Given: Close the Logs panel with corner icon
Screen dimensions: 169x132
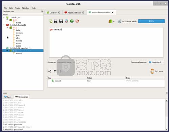Looking at the screenshot, I should [167, 93].
